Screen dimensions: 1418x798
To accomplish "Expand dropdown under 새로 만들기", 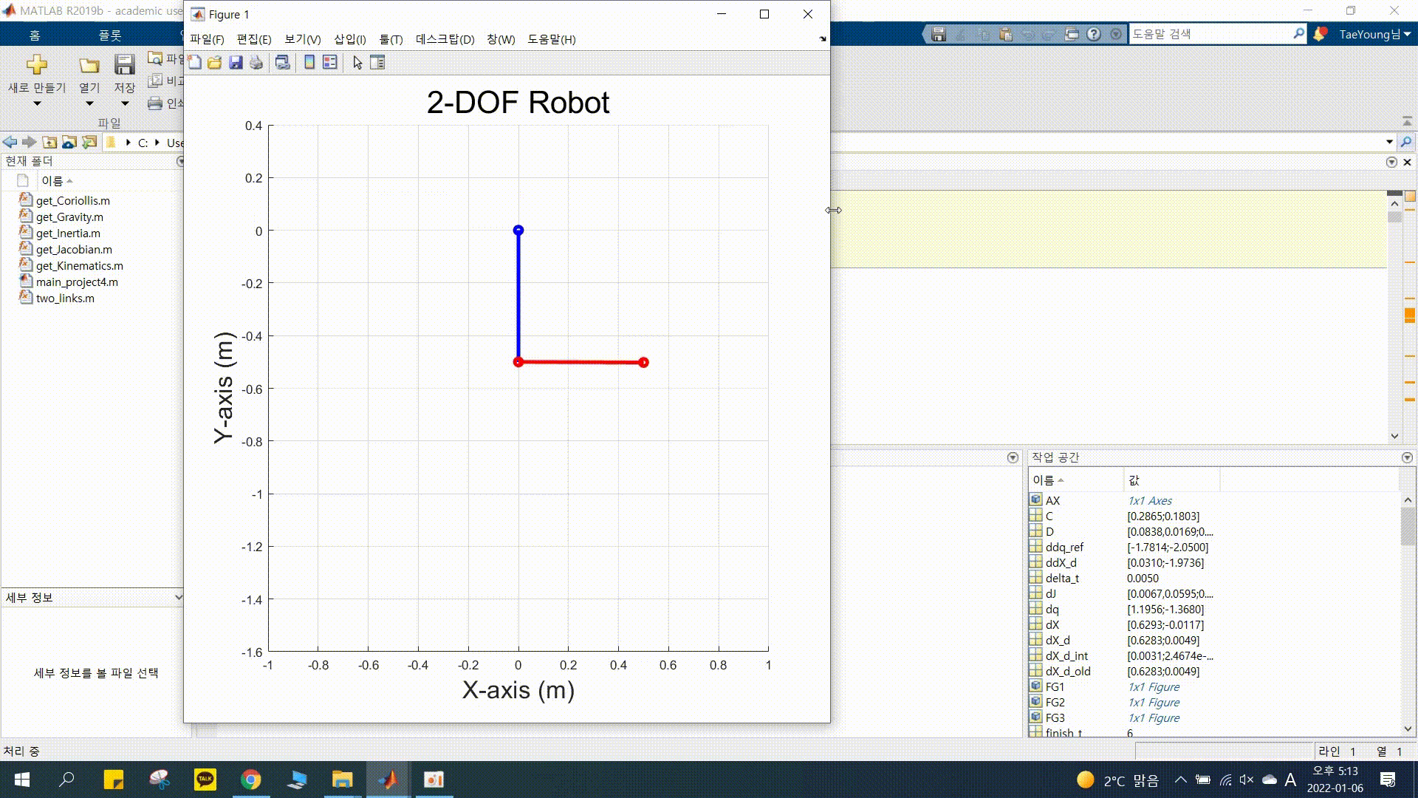I will point(37,103).
